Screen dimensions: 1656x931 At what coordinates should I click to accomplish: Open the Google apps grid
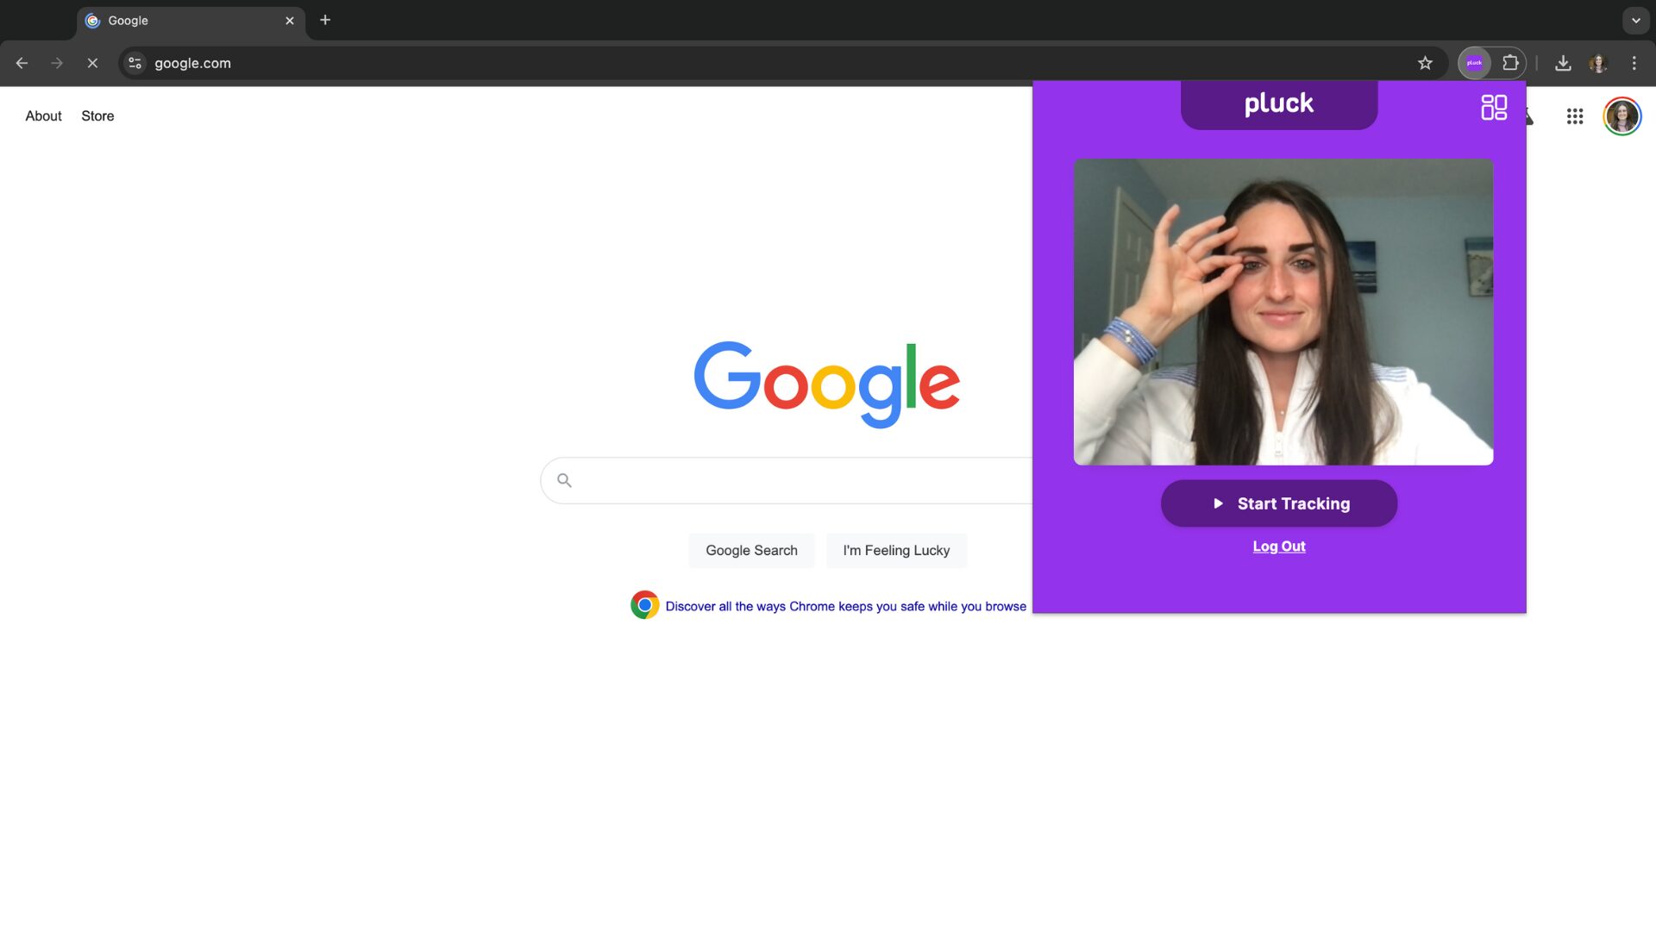pos(1574,116)
